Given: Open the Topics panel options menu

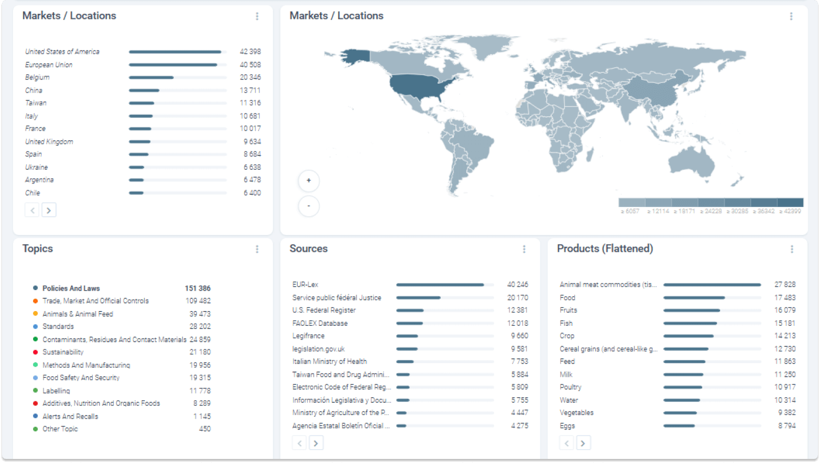Looking at the screenshot, I should pos(258,249).
